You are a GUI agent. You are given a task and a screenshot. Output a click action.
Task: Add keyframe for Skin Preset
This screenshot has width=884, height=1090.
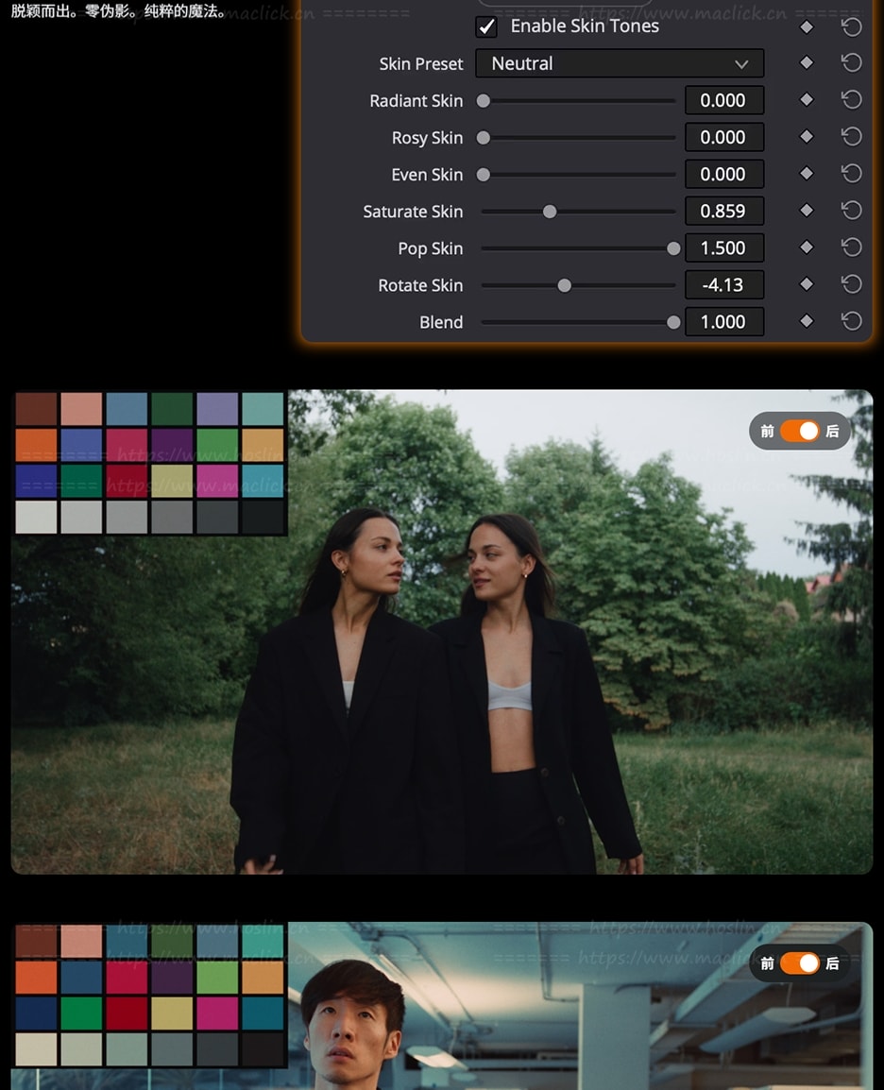click(x=807, y=62)
